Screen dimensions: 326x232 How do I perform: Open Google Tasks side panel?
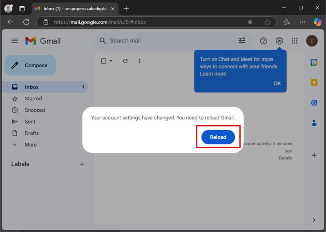(x=314, y=103)
